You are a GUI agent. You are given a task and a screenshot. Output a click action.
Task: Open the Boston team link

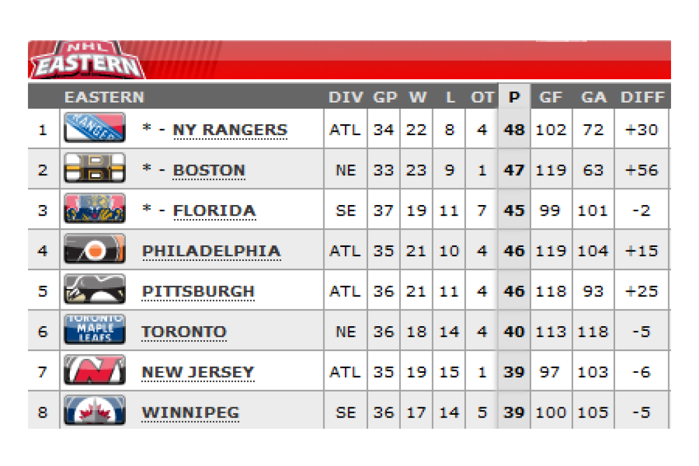pyautogui.click(x=209, y=170)
